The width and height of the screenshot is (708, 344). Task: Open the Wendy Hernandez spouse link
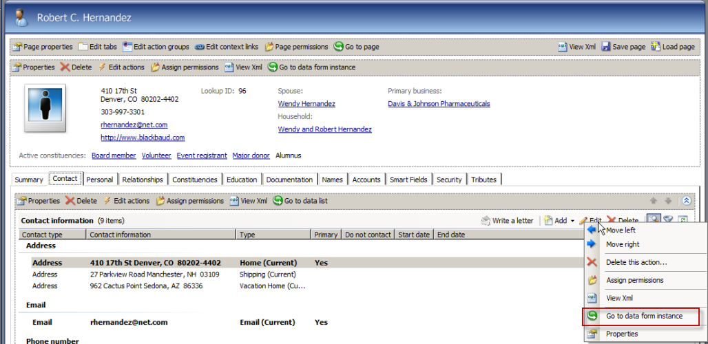pos(306,104)
